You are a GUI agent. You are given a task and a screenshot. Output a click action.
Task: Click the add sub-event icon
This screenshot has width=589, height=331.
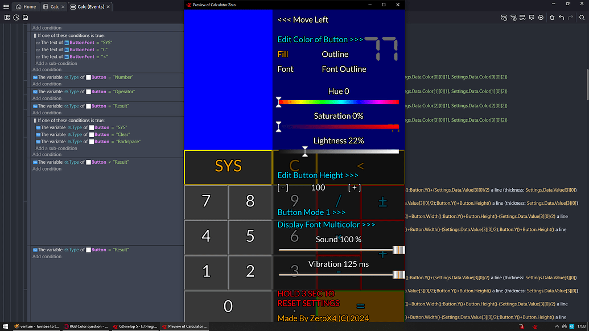click(513, 18)
